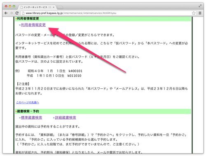Click the 蔵書検索・予約 section heading

[x=28, y=111]
